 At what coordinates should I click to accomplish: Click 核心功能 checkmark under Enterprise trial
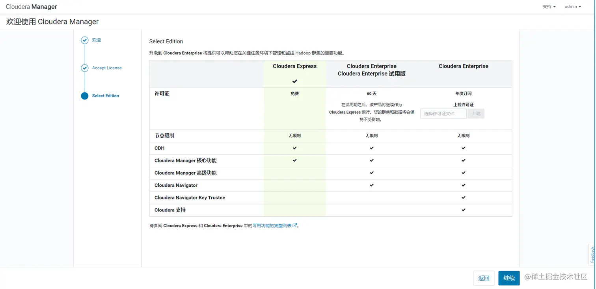[372, 160]
